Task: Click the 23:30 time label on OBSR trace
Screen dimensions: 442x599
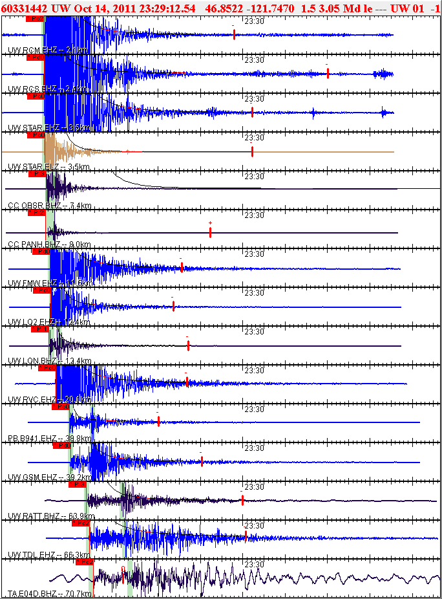Action: (x=255, y=176)
